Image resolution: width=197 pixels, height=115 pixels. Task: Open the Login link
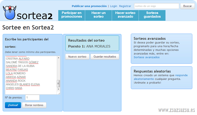pos(114,6)
